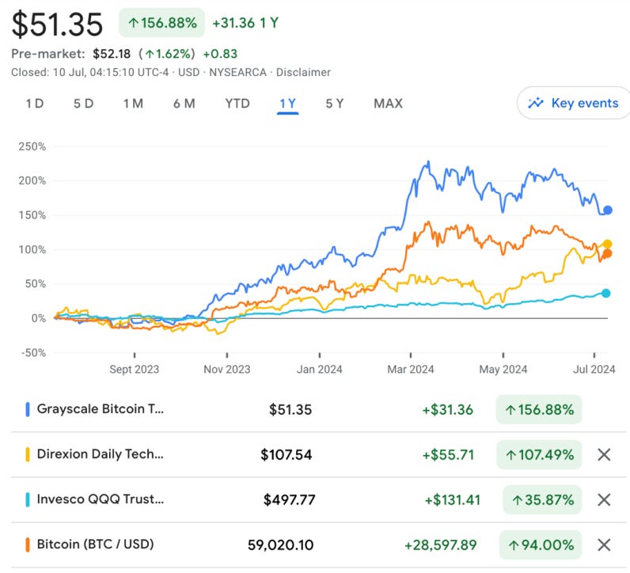
Task: Click the $497.77 price value
Action: point(290,500)
